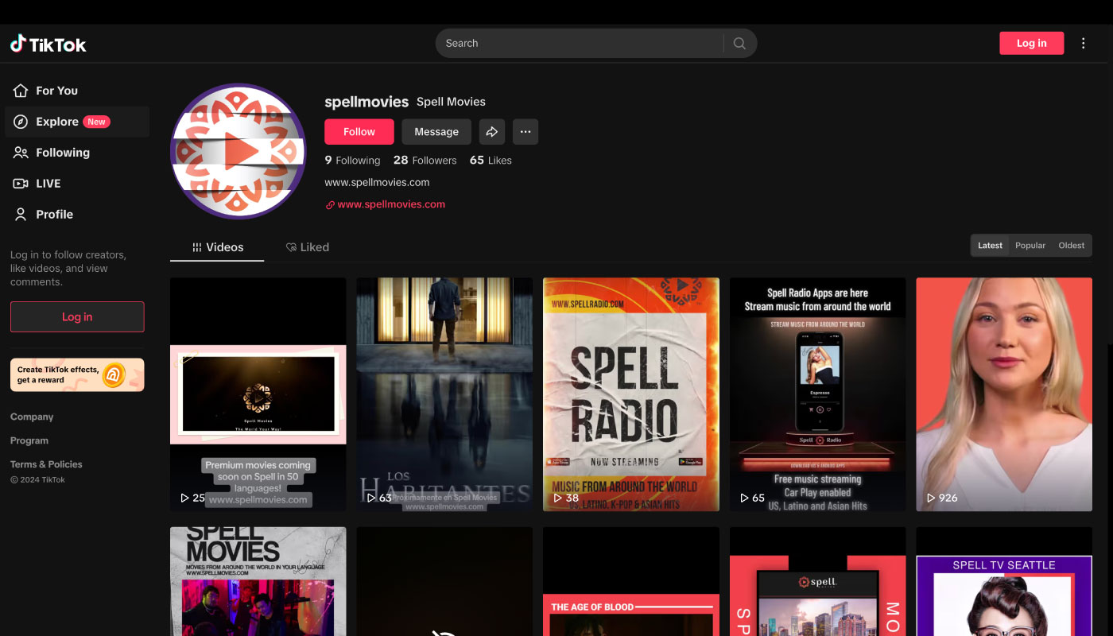The image size is (1113, 636).
Task: Open the Spell TV Seattle video
Action: (x=1004, y=581)
